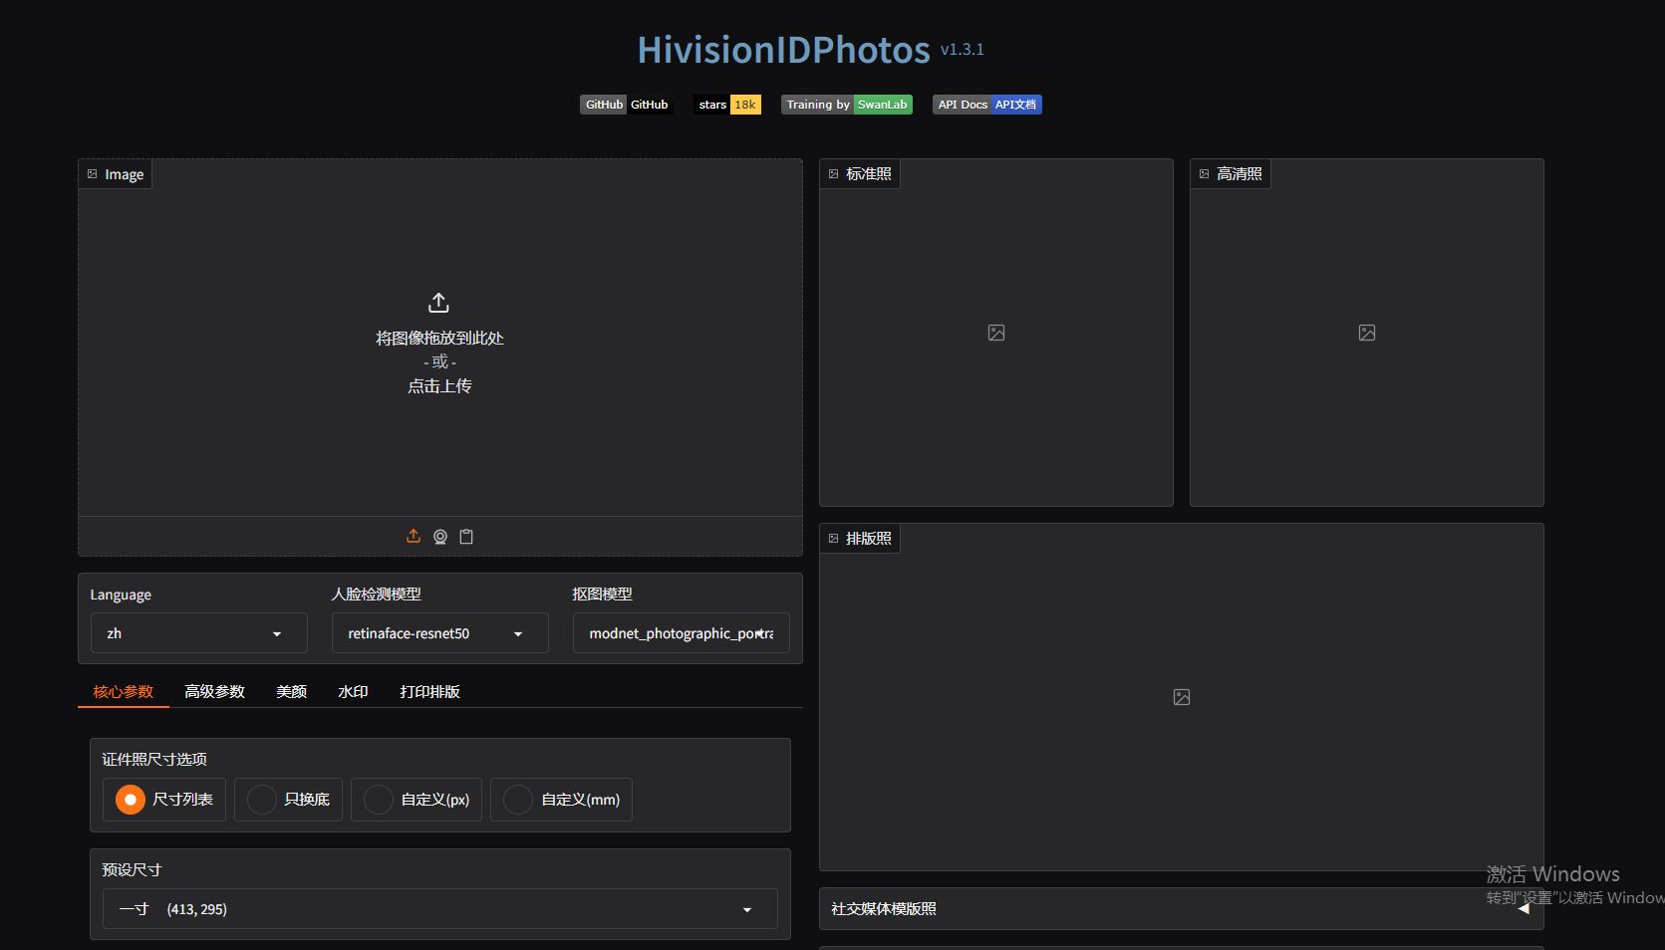The height and width of the screenshot is (950, 1665).
Task: Click the image placeholder in 高清照 panel
Action: pyautogui.click(x=1367, y=333)
